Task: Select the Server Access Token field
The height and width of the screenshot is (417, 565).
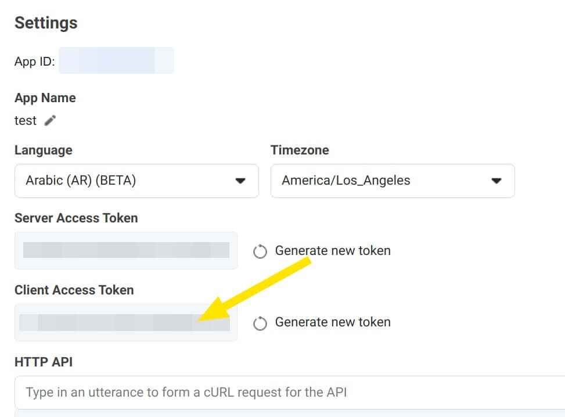Action: (126, 250)
